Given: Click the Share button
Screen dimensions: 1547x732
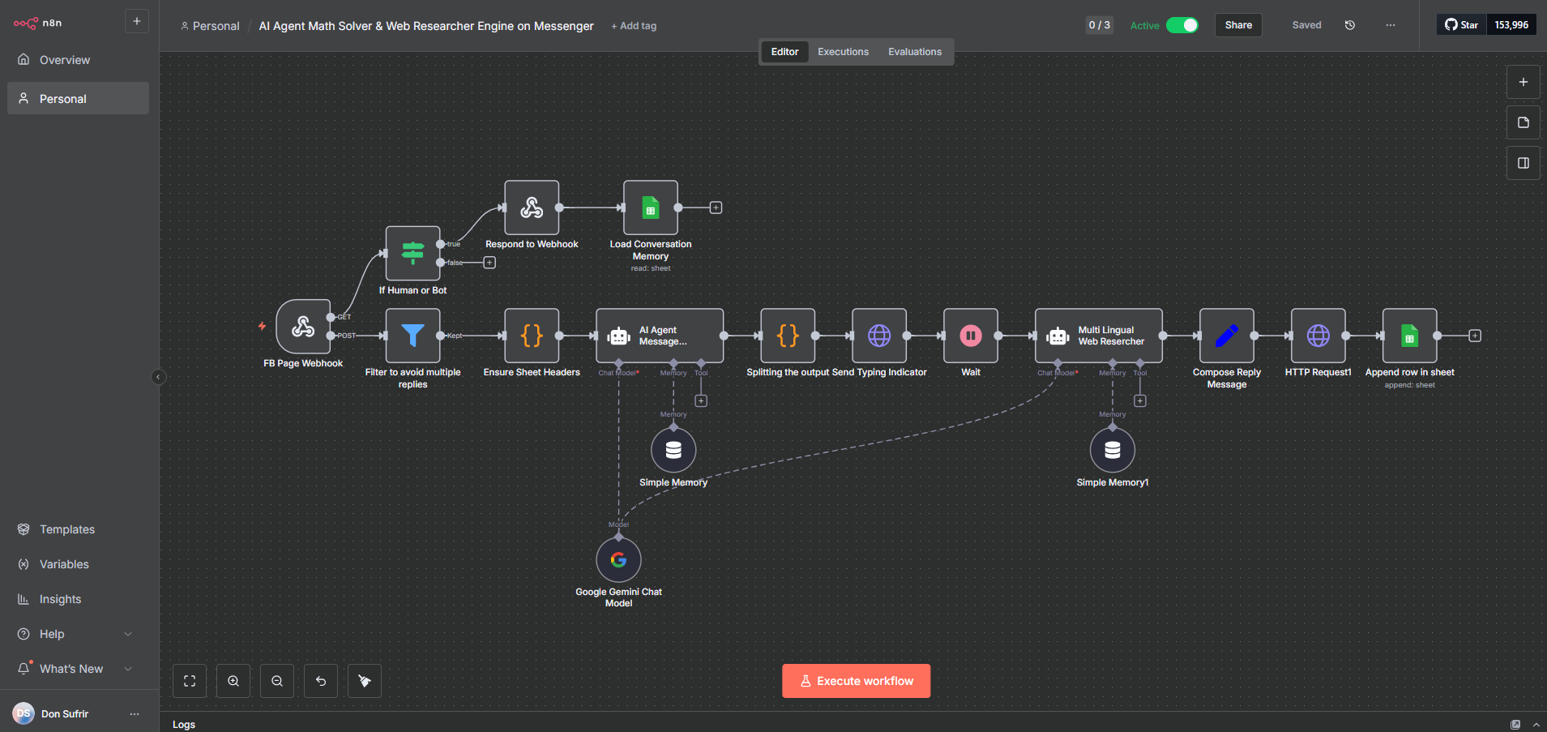Looking at the screenshot, I should (x=1237, y=24).
